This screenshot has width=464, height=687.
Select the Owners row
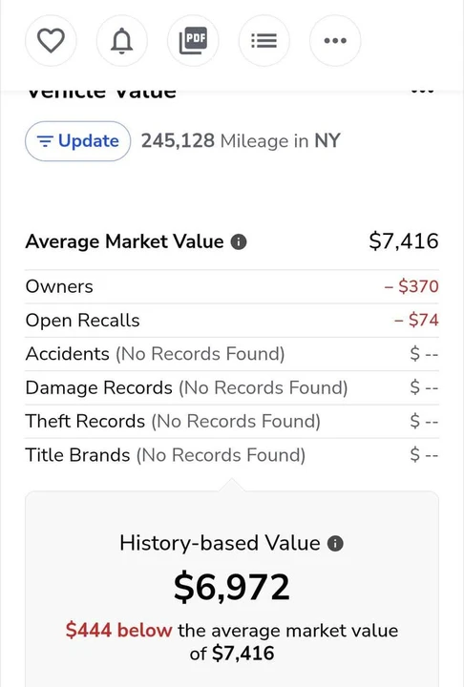click(x=232, y=286)
